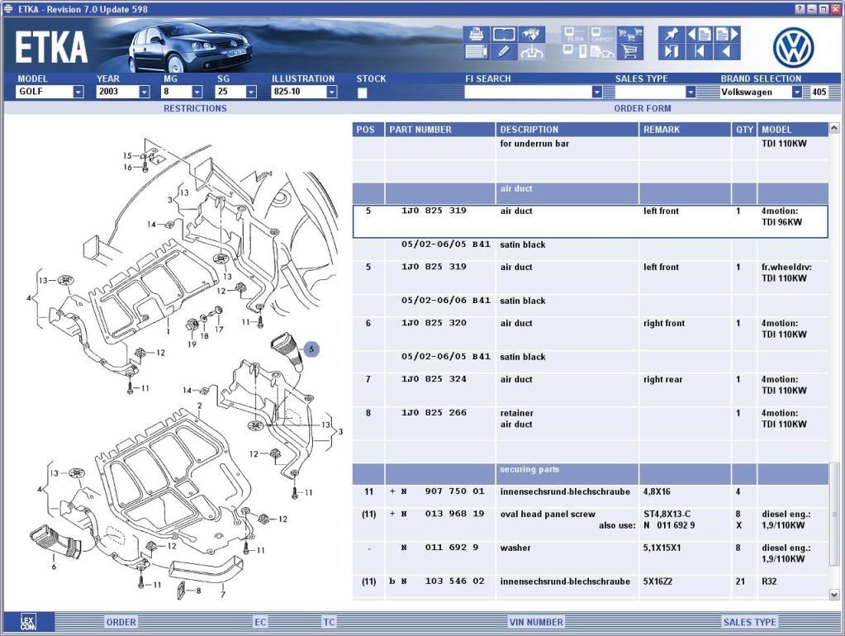Click the printer icon in the toolbar
The width and height of the screenshot is (845, 636).
(477, 35)
